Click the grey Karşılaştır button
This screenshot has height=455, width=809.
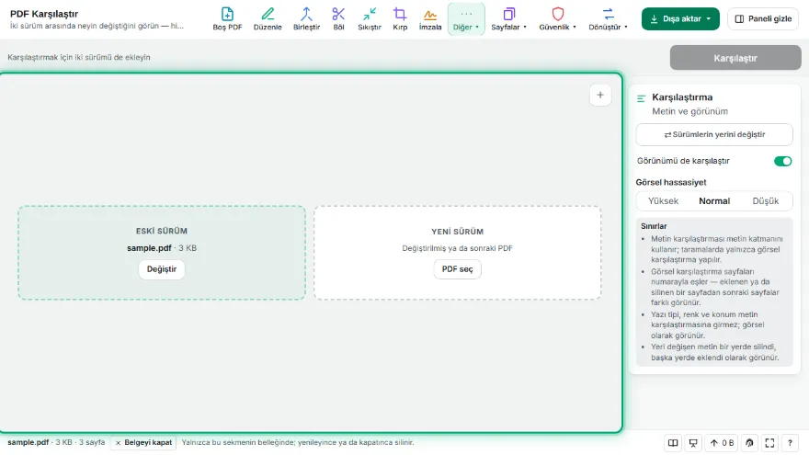(735, 58)
